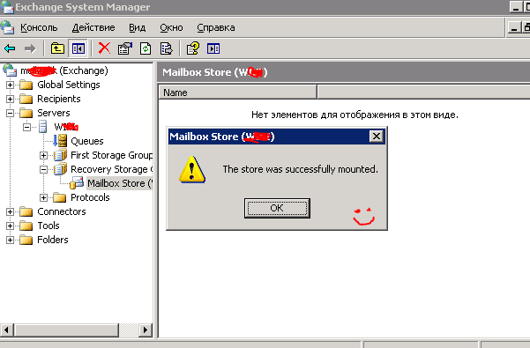
Task: Select First Storage Group
Action: click(111, 155)
